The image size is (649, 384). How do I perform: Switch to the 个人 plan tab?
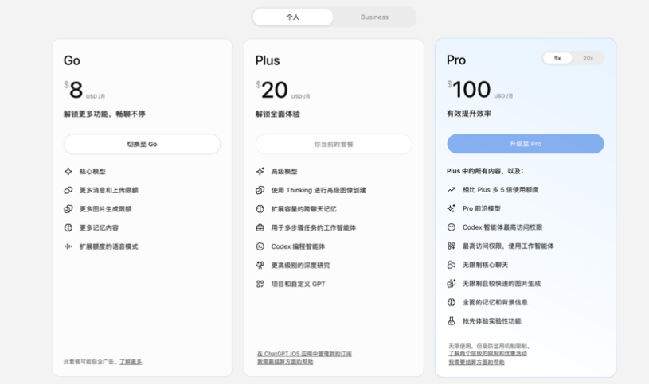coord(292,17)
